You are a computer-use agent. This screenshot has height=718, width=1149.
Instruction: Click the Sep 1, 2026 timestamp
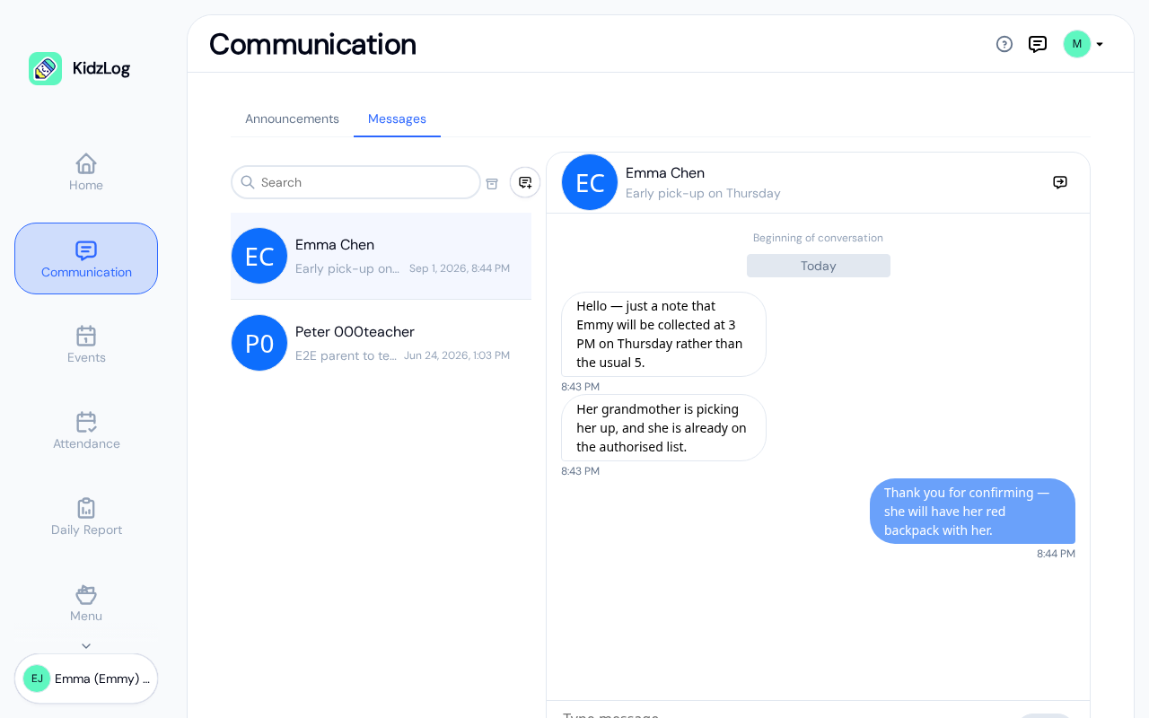click(x=460, y=268)
